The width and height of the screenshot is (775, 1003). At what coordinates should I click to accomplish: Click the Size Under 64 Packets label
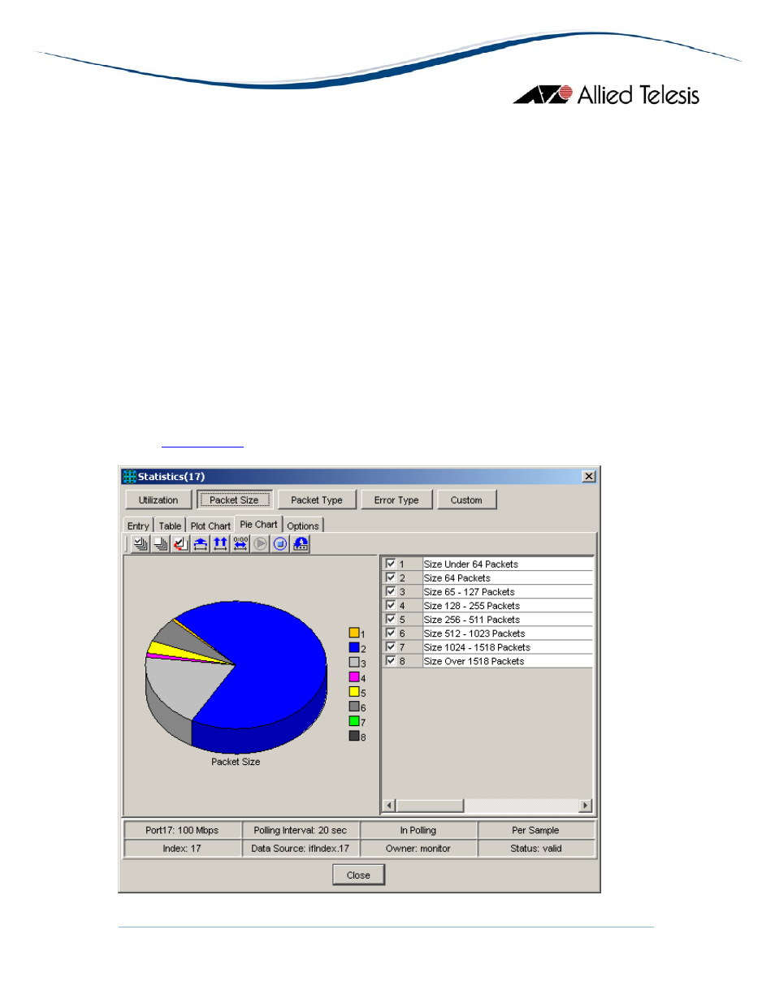pyautogui.click(x=471, y=564)
